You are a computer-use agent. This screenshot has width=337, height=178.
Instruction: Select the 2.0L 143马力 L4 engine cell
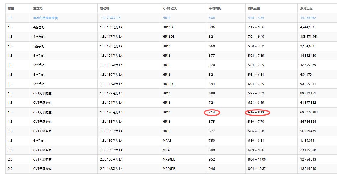click(x=111, y=169)
